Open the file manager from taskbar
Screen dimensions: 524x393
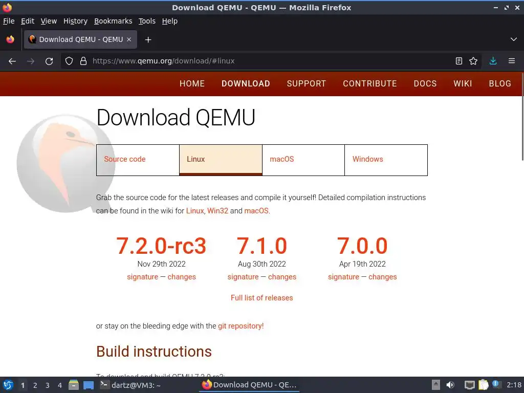[74, 385]
